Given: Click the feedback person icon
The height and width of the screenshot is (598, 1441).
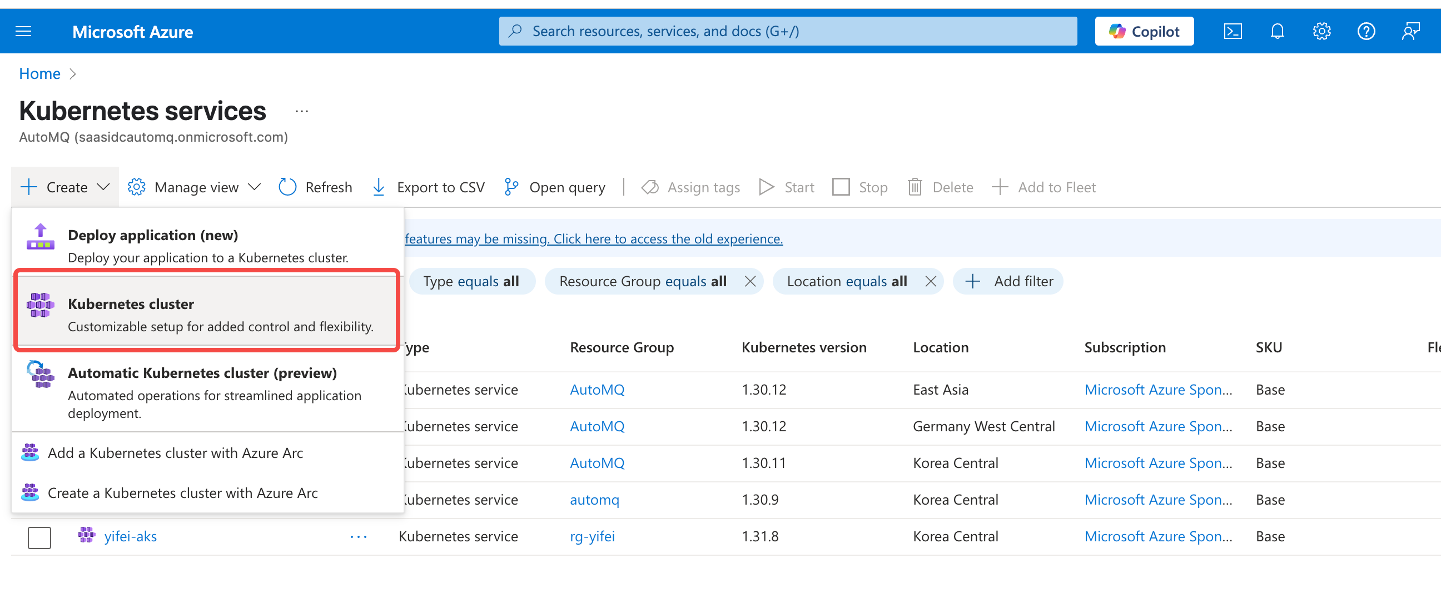Looking at the screenshot, I should pyautogui.click(x=1410, y=31).
